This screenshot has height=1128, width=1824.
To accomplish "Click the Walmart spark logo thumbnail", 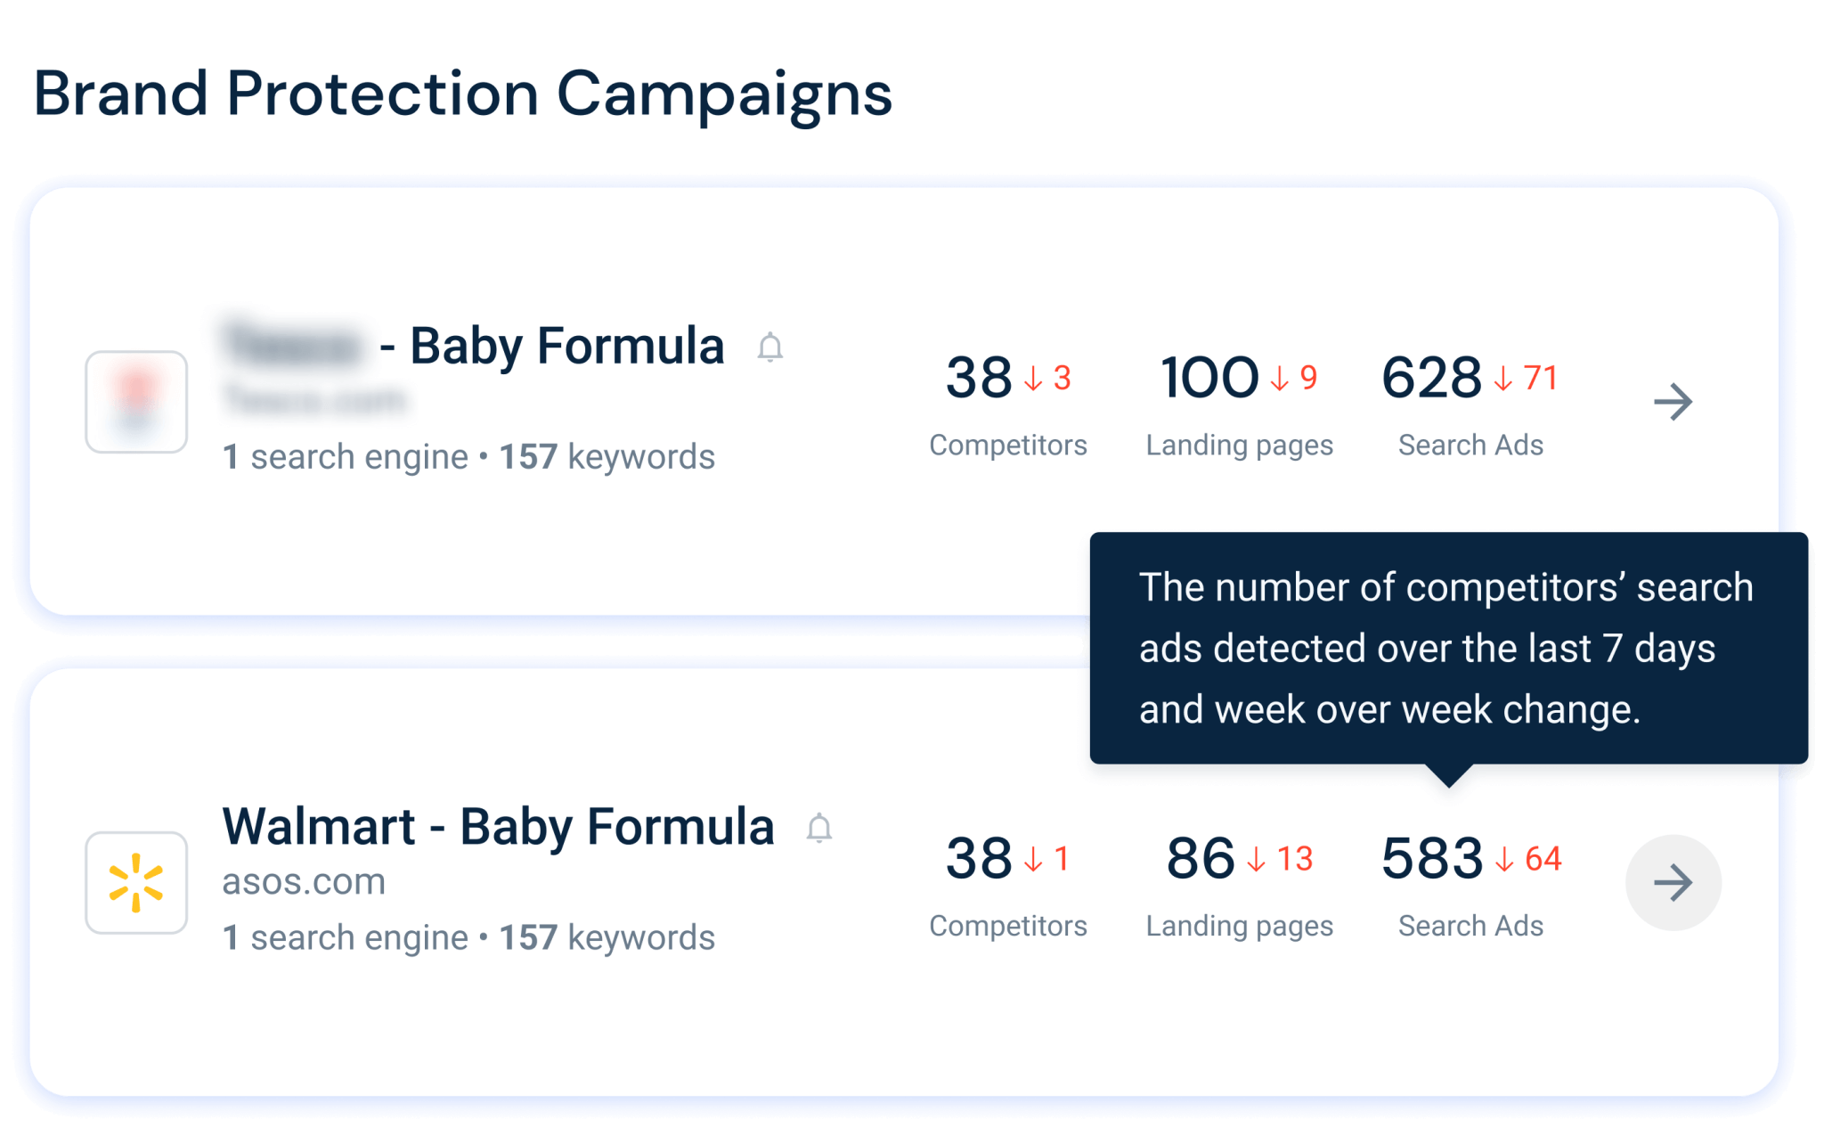I will (x=136, y=882).
